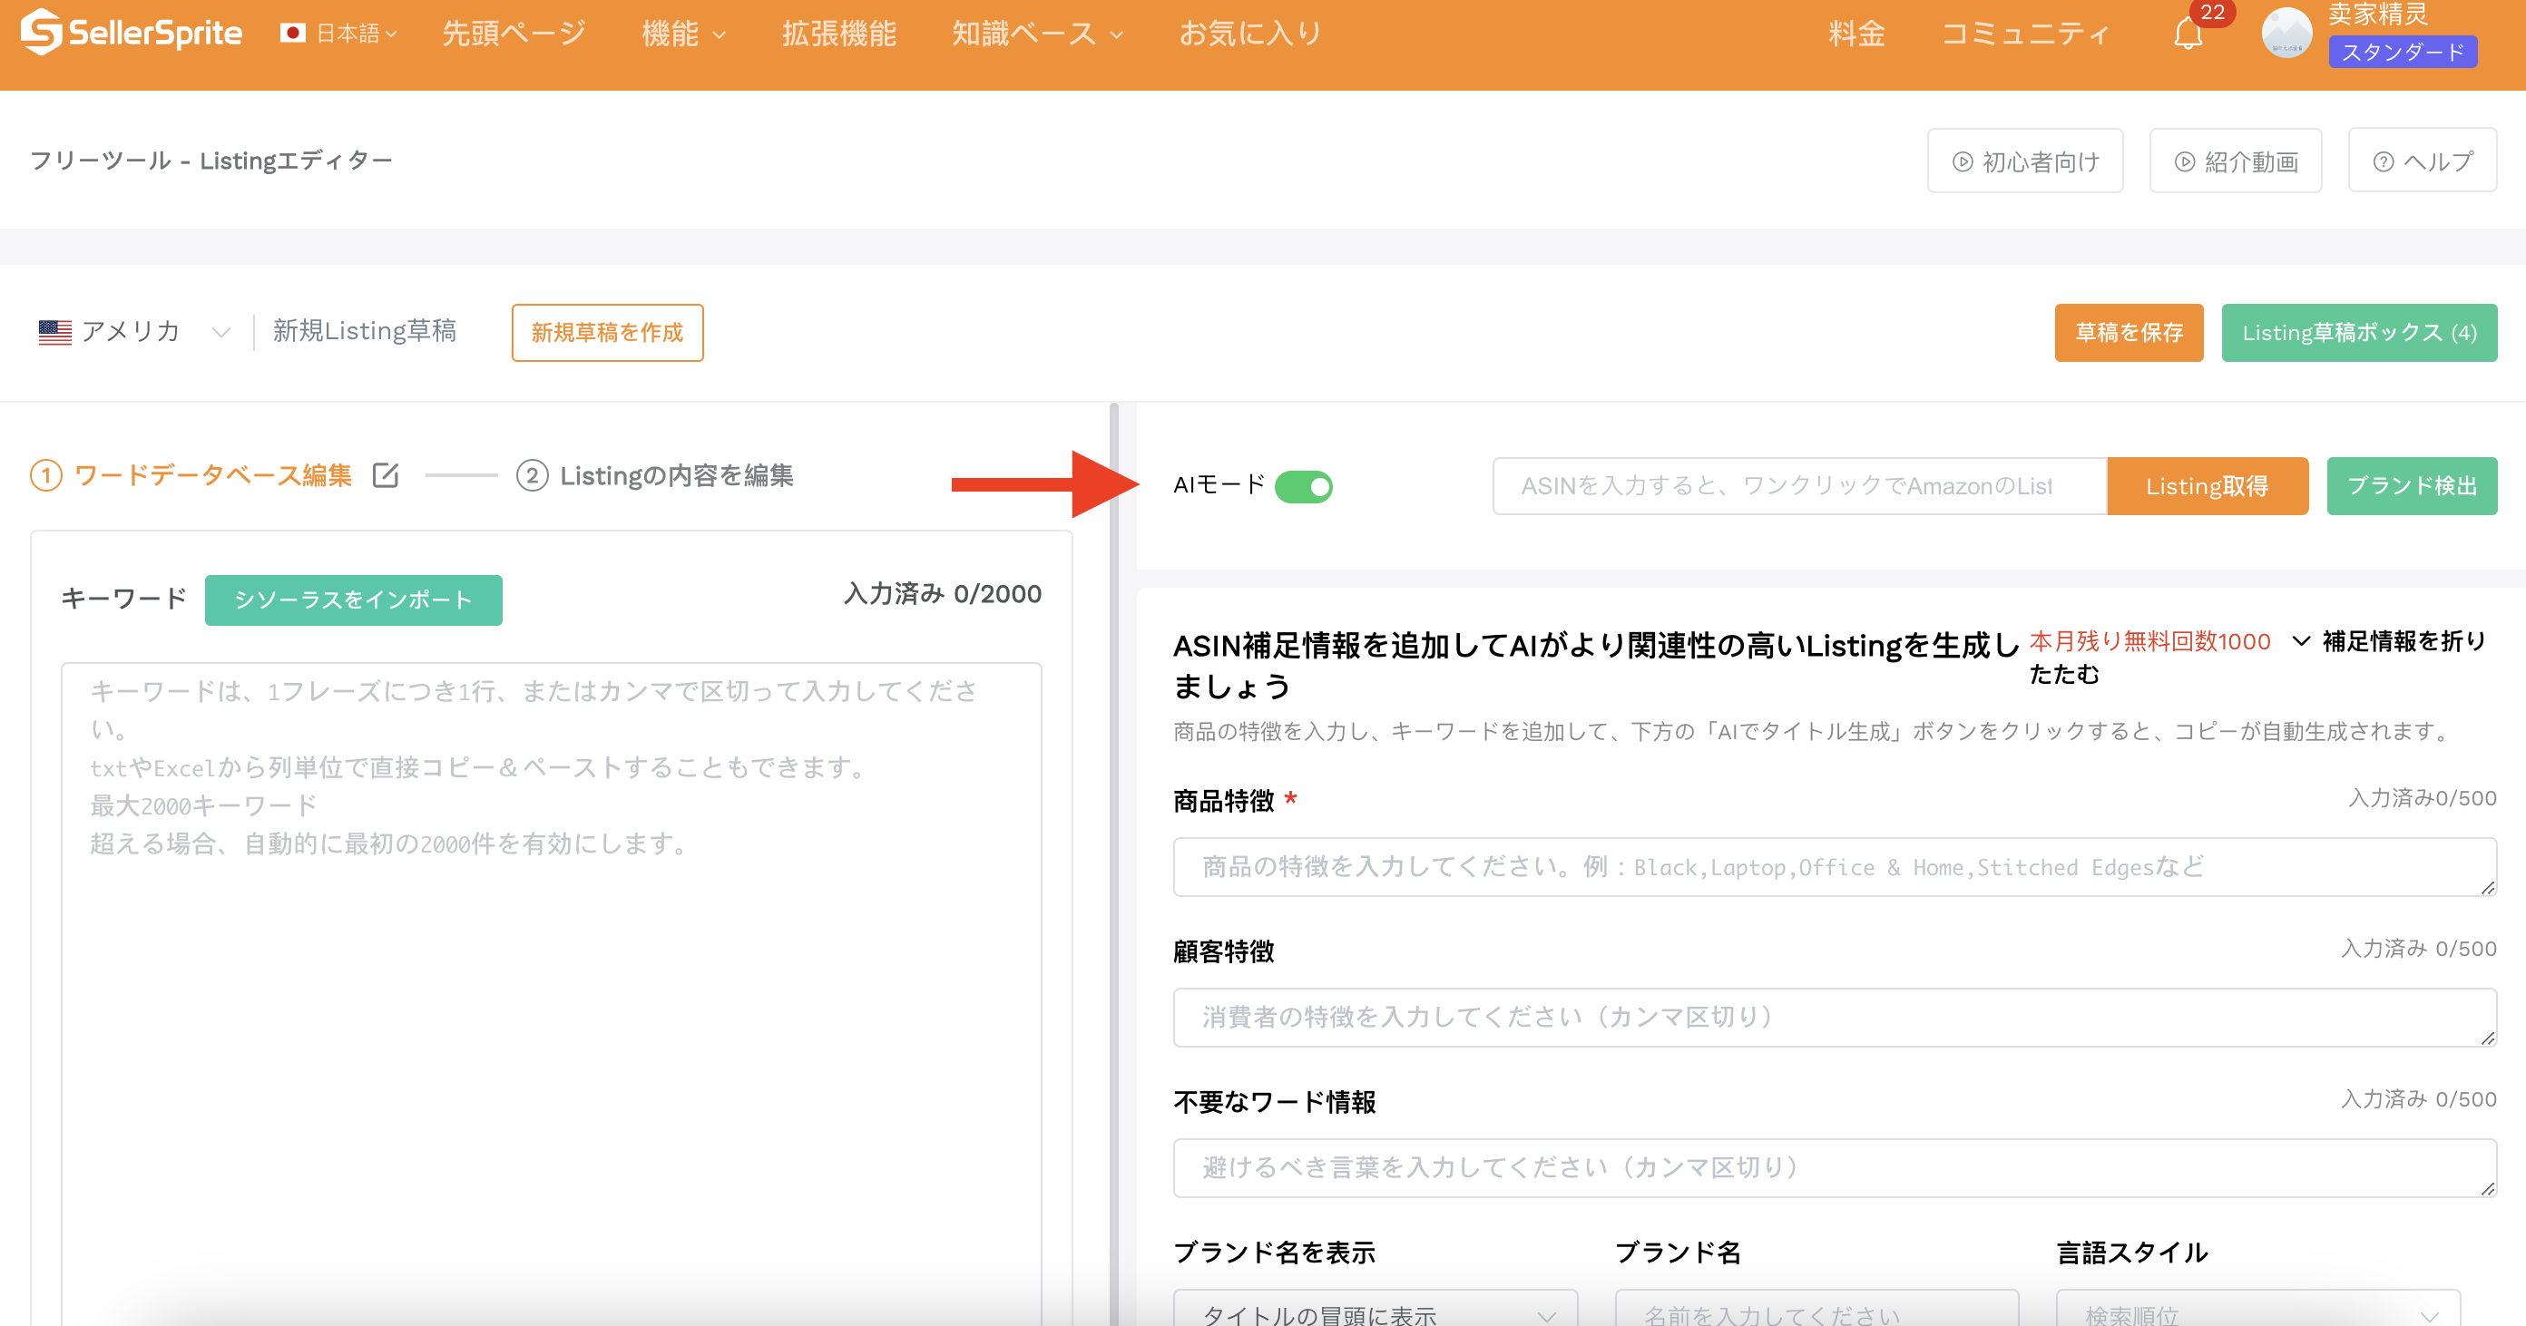
Task: Open the notifications bell
Action: click(x=2188, y=34)
